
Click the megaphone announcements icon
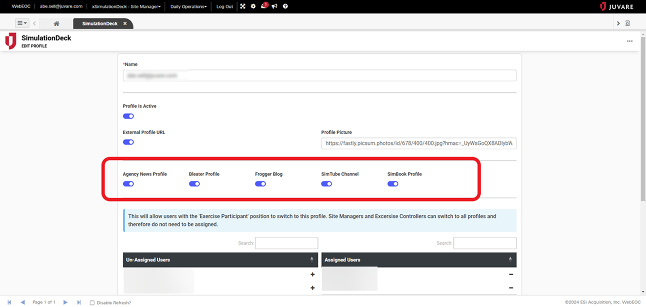(275, 7)
